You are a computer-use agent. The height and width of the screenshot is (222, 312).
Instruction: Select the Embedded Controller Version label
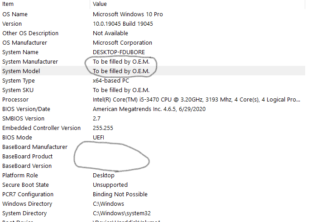(x=41, y=128)
